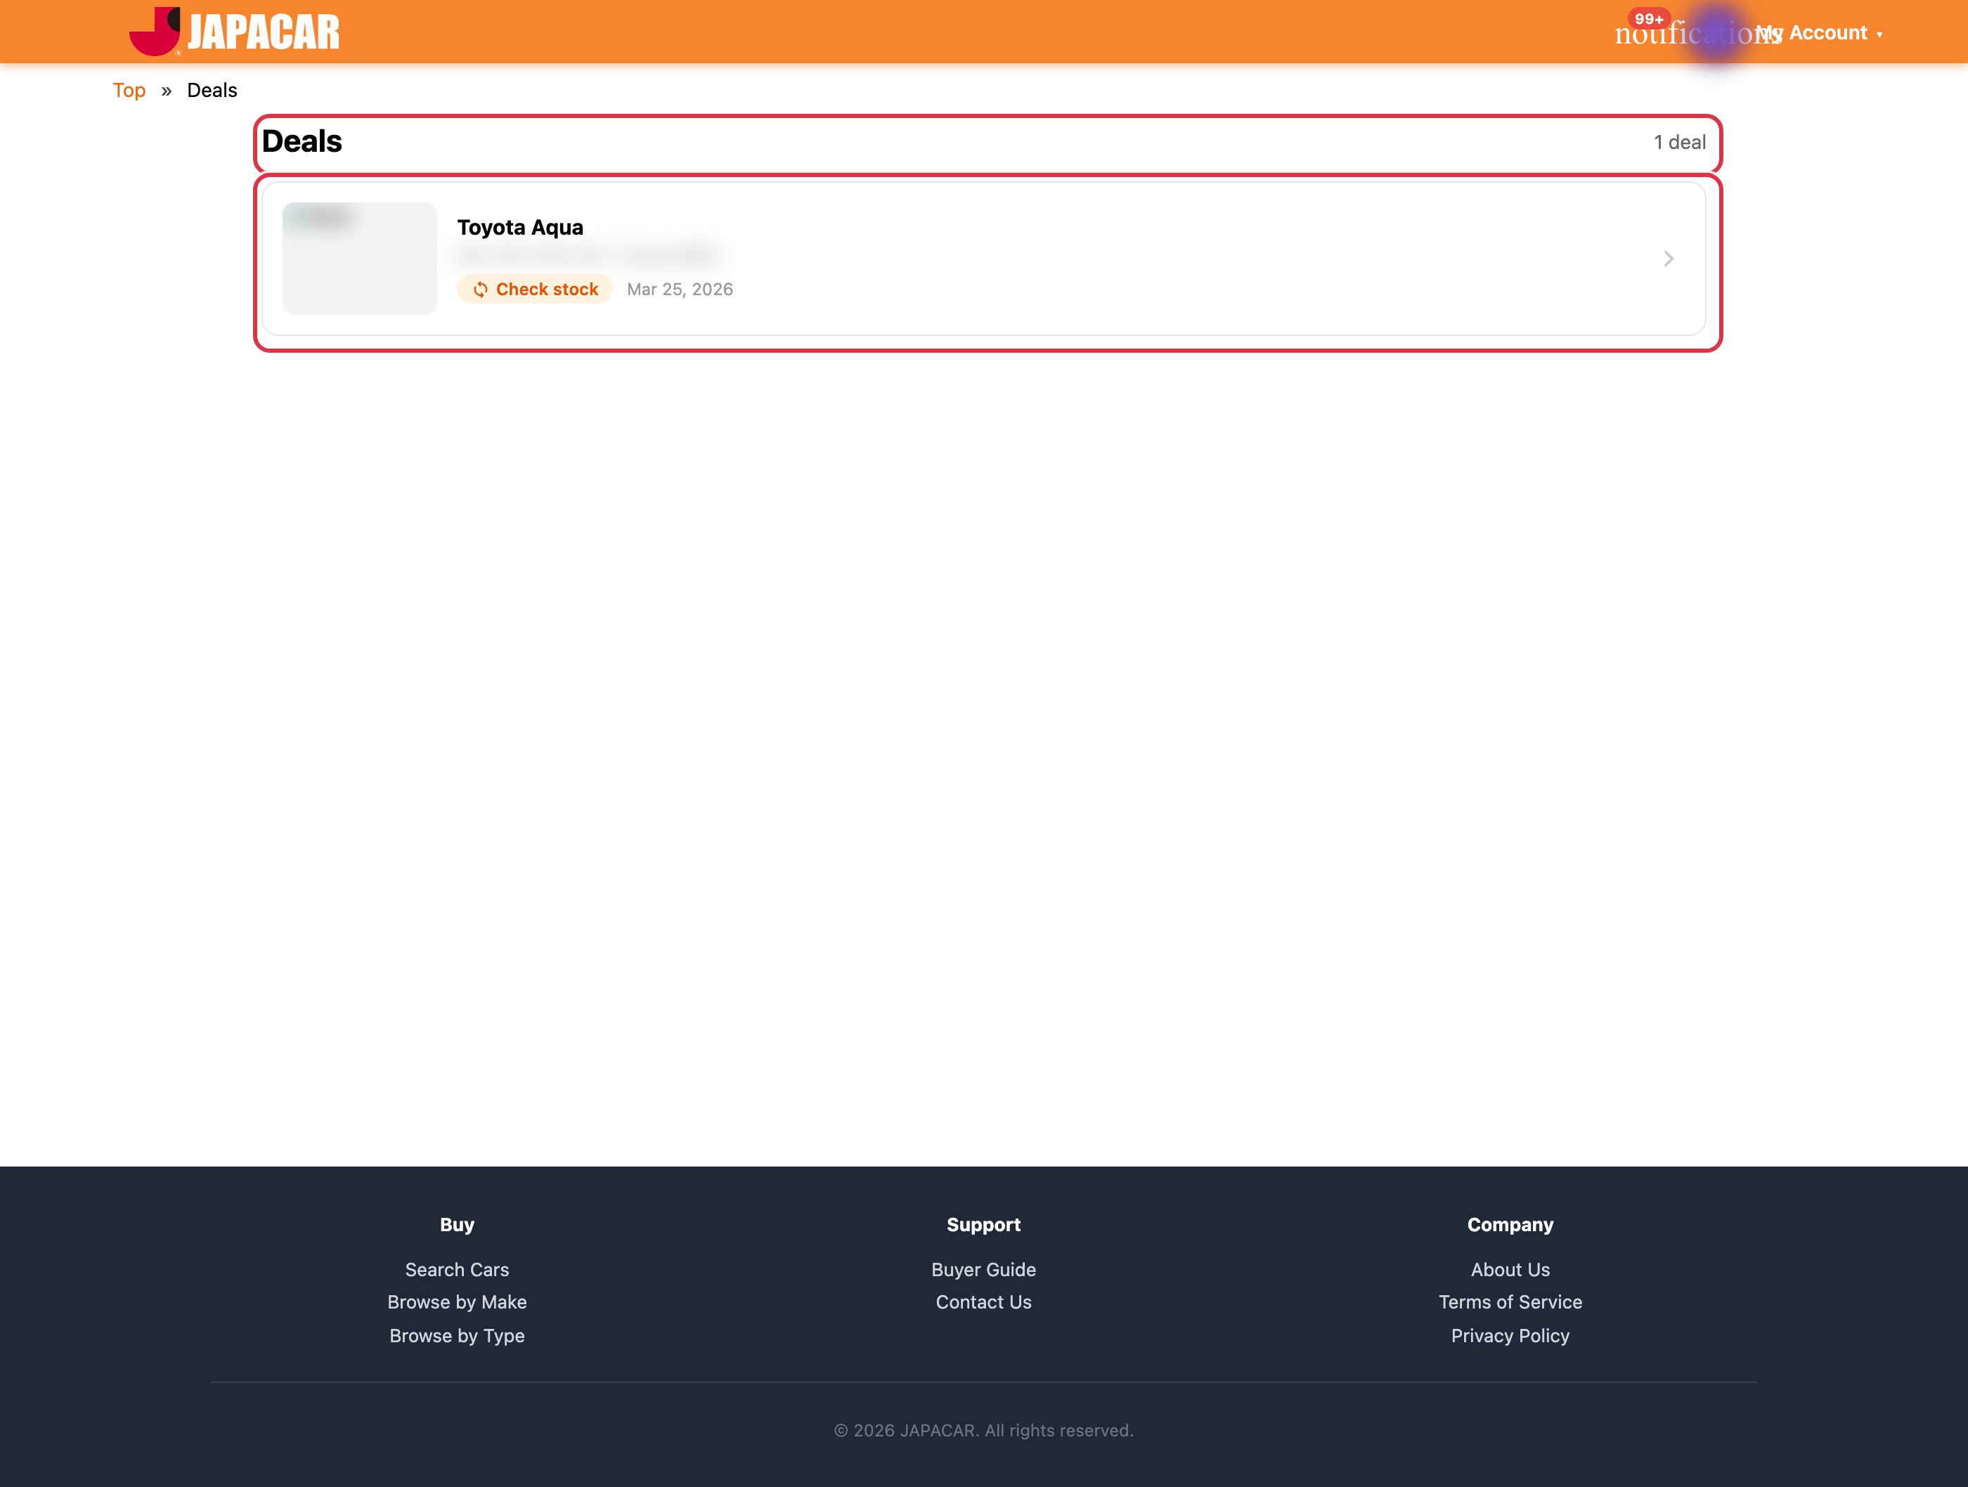Viewport: 1968px width, 1487px height.
Task: Click the Deals breadcrumb text
Action: click(x=212, y=90)
